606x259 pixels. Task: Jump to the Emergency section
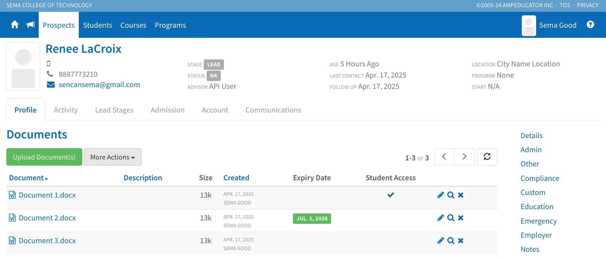pos(538,221)
